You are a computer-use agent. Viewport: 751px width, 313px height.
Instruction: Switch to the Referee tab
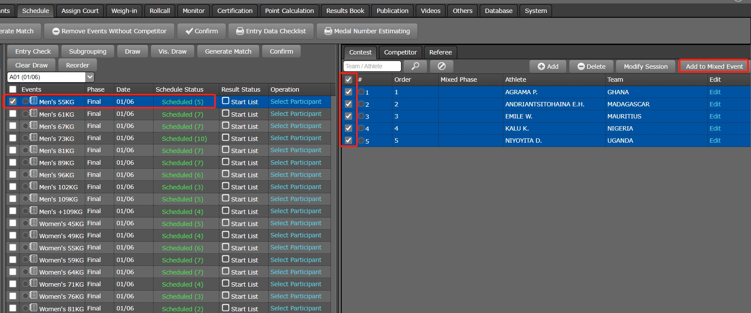440,52
